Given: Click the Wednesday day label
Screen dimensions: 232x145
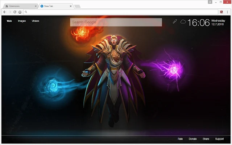Looking at the screenshot, I should pos(218,21).
